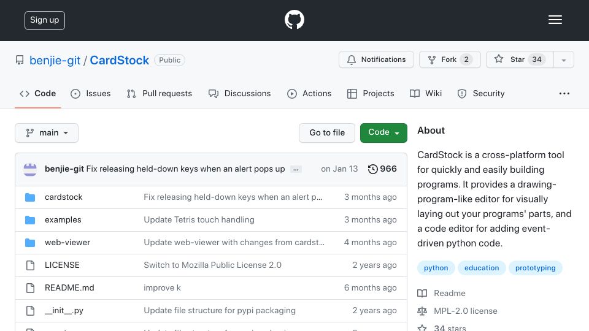Click the Discussions speech bubble icon

click(214, 94)
